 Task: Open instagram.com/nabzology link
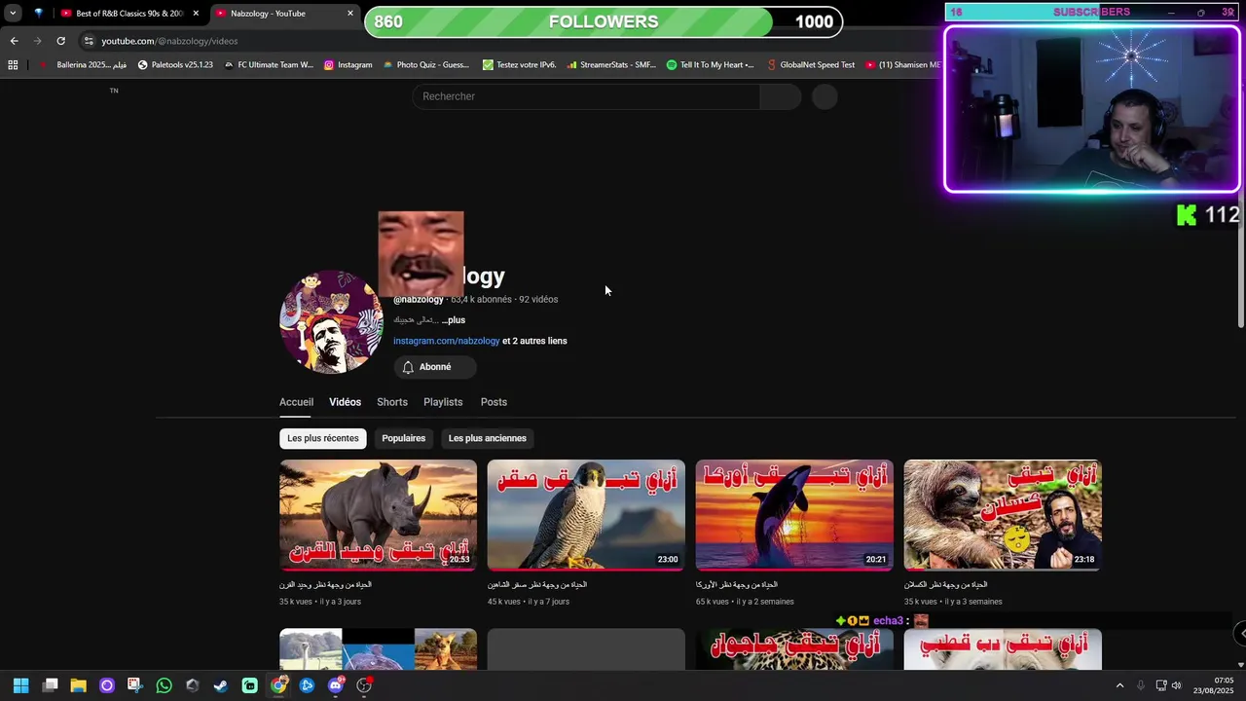pyautogui.click(x=446, y=341)
